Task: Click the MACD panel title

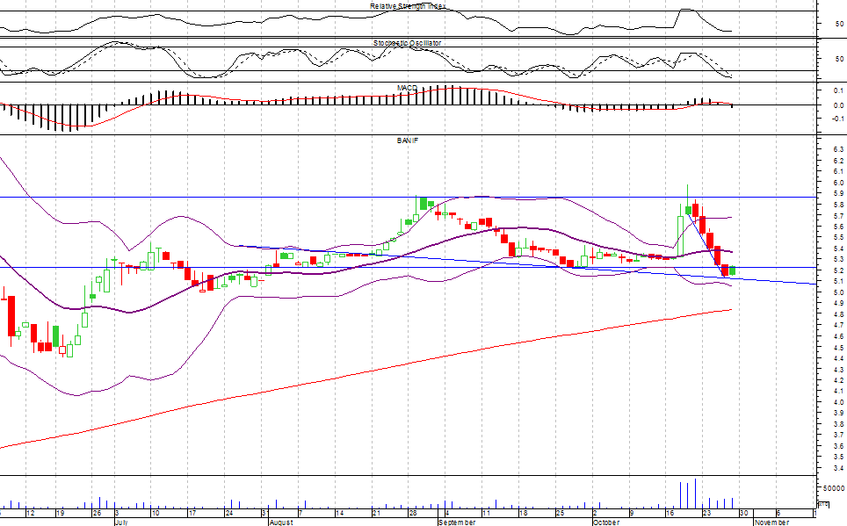Action: pos(408,88)
